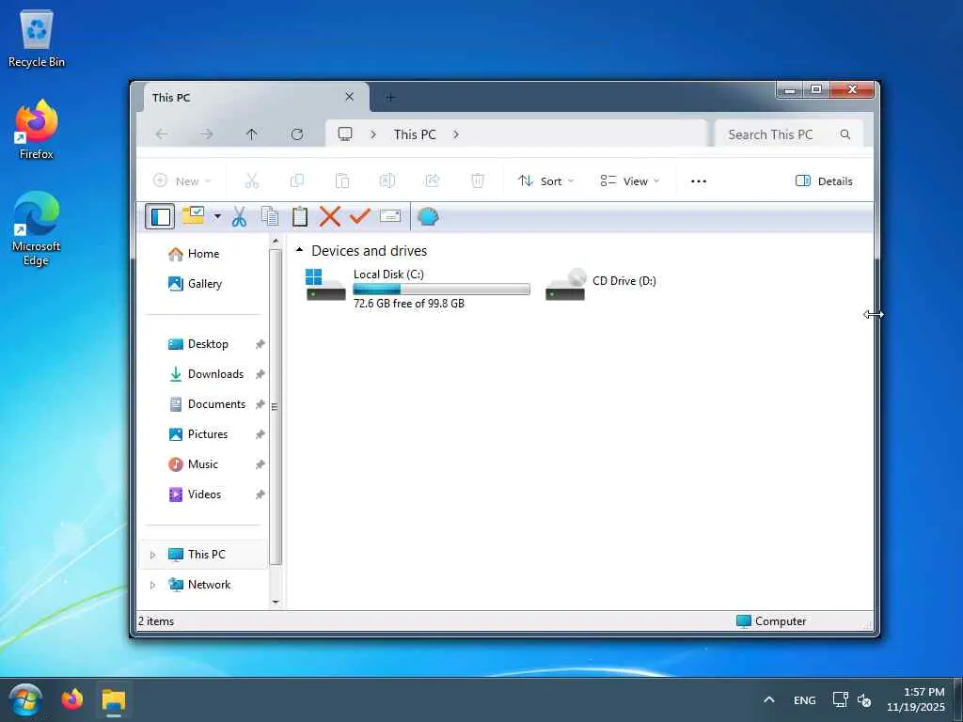Screen dimensions: 963x722
Task: Click the orange checkmark Properties icon
Action: (360, 216)
